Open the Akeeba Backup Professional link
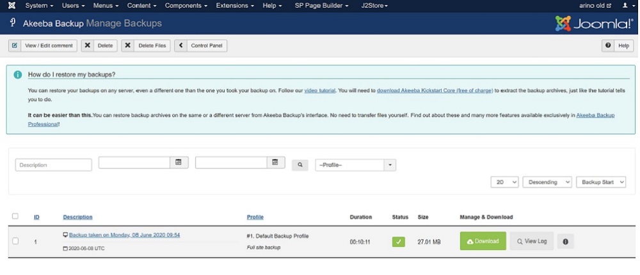 [321, 120]
